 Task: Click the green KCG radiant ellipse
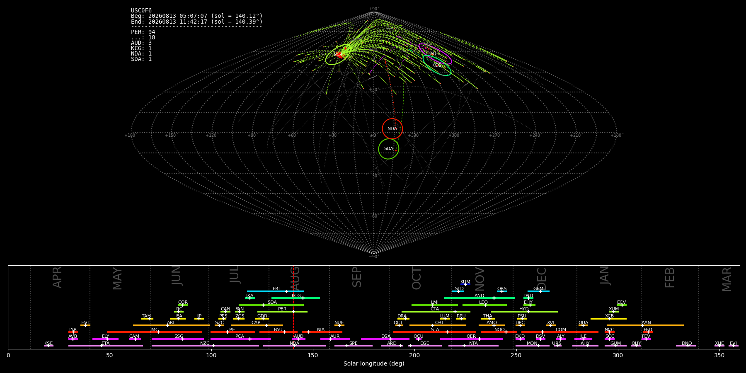tap(437, 65)
